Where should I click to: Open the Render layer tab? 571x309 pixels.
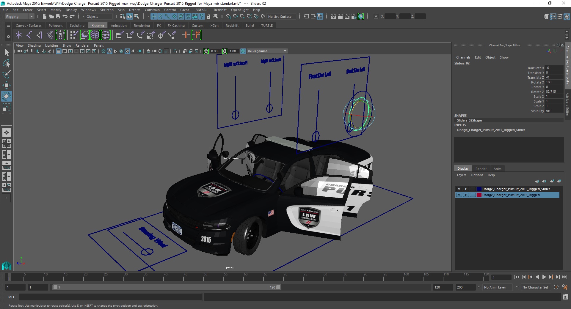[x=481, y=169]
